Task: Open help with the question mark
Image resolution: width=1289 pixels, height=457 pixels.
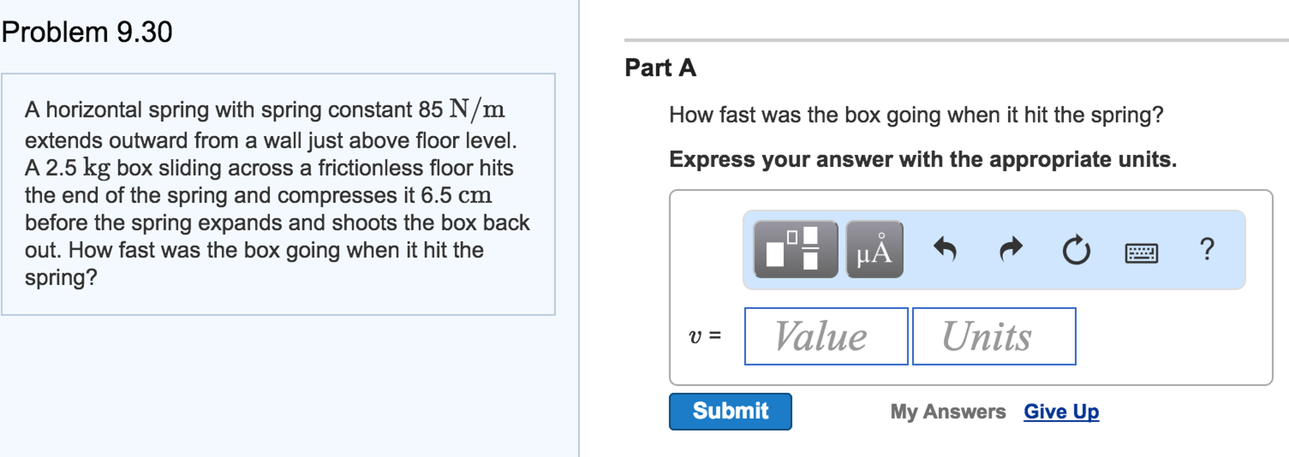Action: [x=1206, y=249]
